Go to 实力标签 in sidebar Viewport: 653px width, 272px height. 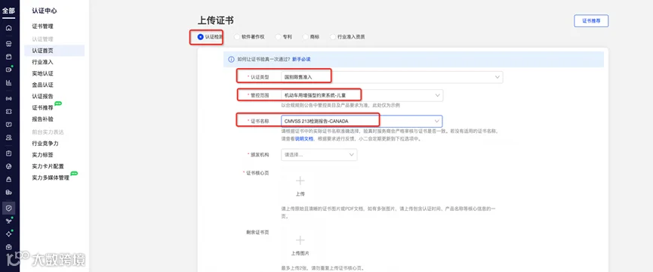pyautogui.click(x=42, y=155)
